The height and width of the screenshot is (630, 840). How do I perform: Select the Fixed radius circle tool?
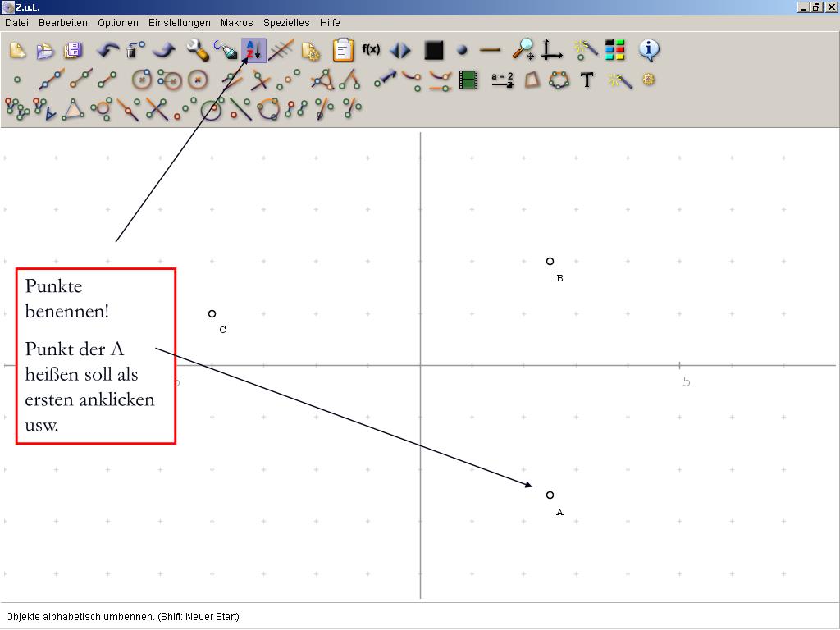click(x=198, y=80)
